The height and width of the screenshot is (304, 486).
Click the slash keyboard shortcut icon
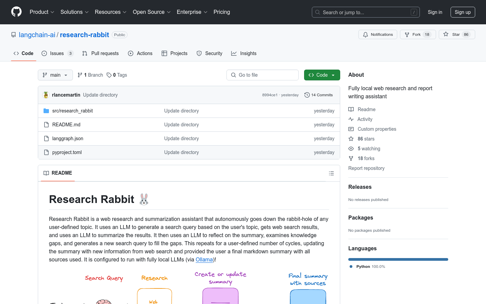[x=414, y=12]
